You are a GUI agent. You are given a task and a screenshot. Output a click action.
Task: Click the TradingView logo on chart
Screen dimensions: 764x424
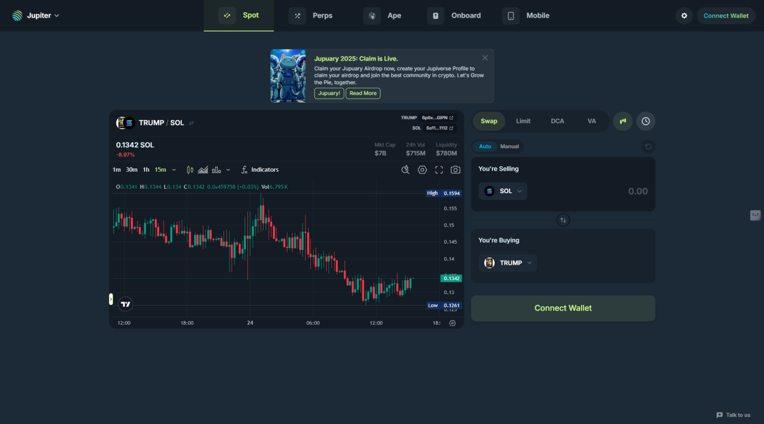click(126, 304)
